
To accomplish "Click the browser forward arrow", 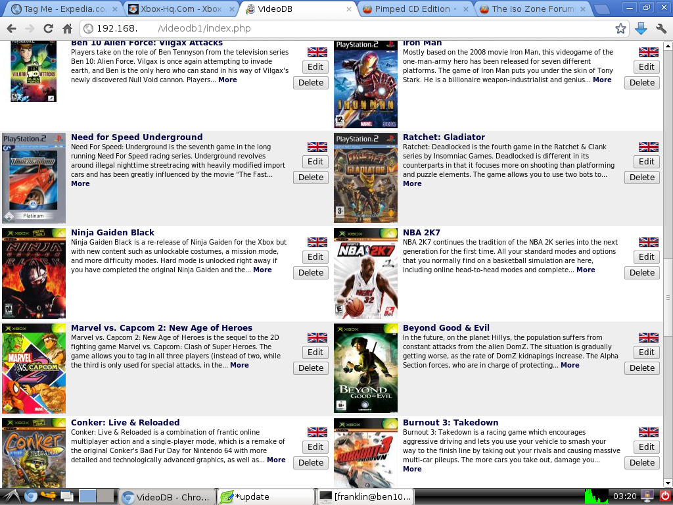I will coord(30,29).
